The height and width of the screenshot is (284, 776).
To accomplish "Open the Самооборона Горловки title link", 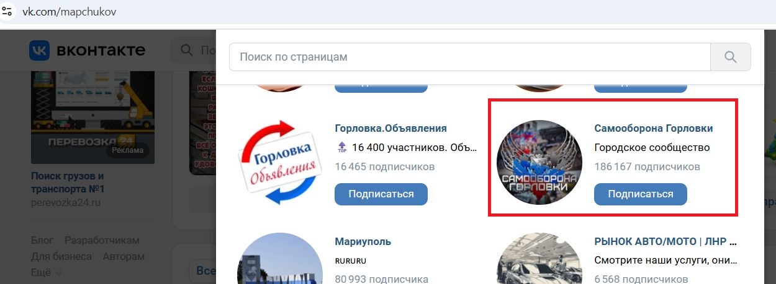I will (654, 129).
